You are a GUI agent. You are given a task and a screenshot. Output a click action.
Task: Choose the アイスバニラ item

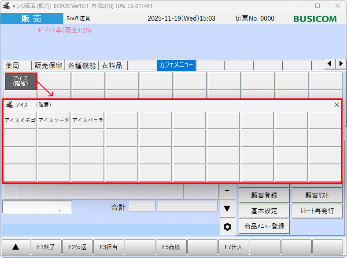88,120
